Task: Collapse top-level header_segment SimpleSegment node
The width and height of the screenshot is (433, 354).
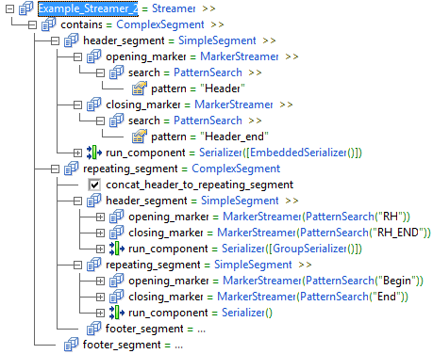Action: pyautogui.click(x=55, y=40)
